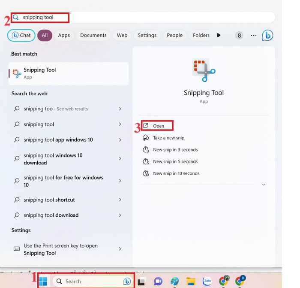Viewport: 300px width, 288px height.
Task: Switch to the Apps filter tab
Action: (64, 35)
